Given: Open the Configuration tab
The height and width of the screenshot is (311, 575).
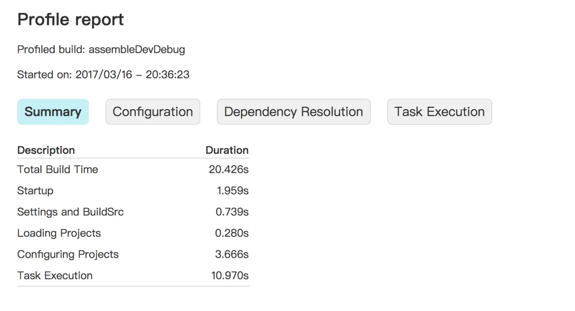Looking at the screenshot, I should tap(153, 112).
